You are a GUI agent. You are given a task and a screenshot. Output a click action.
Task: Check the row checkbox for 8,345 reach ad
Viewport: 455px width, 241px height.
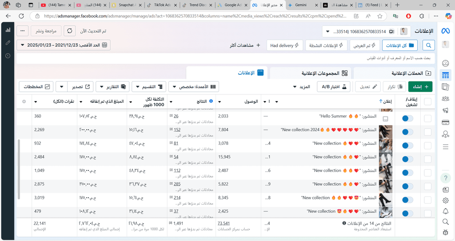pos(427,200)
